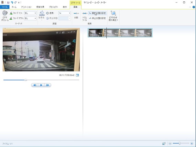Open the トリムツール trim tool
This screenshot has width=196, height=147.
pyautogui.click(x=85, y=16)
